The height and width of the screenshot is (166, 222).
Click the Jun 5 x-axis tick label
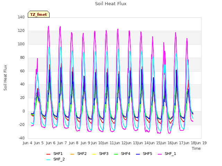[39, 143]
